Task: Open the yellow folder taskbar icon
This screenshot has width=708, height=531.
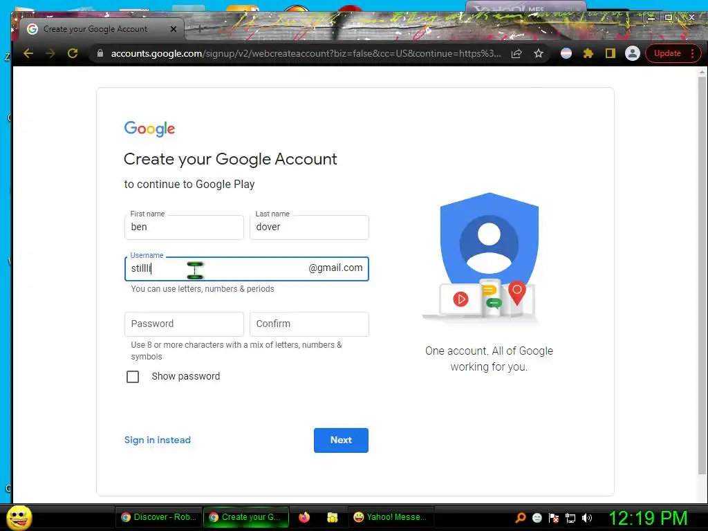Action: point(333,517)
